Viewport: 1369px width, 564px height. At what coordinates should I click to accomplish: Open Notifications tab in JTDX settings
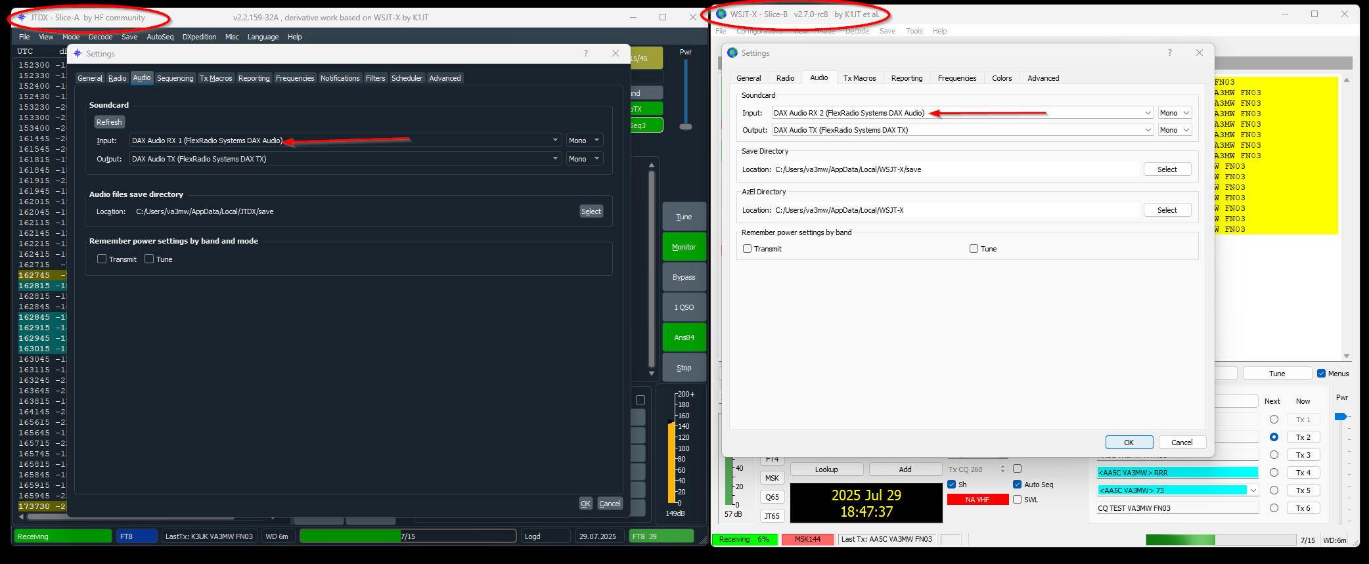[x=340, y=78]
